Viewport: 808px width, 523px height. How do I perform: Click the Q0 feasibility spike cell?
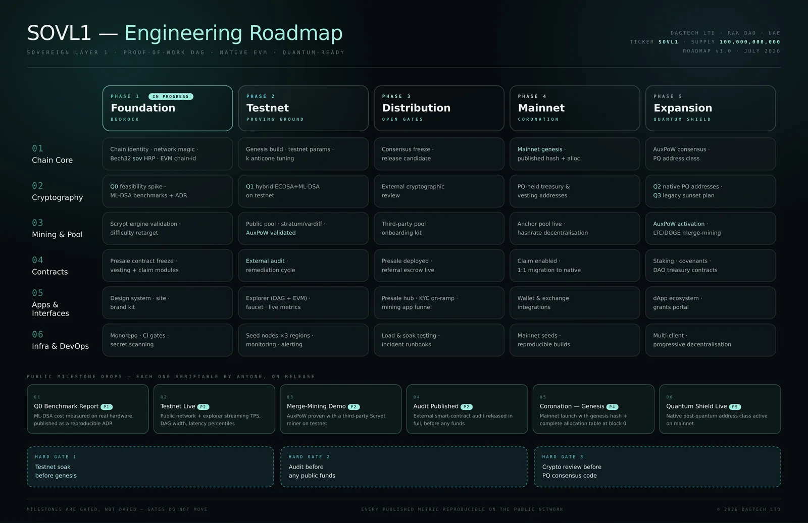click(x=168, y=191)
